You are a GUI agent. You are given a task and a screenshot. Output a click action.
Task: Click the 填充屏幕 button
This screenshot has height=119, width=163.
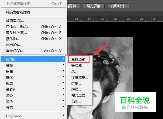(x=94, y=6)
